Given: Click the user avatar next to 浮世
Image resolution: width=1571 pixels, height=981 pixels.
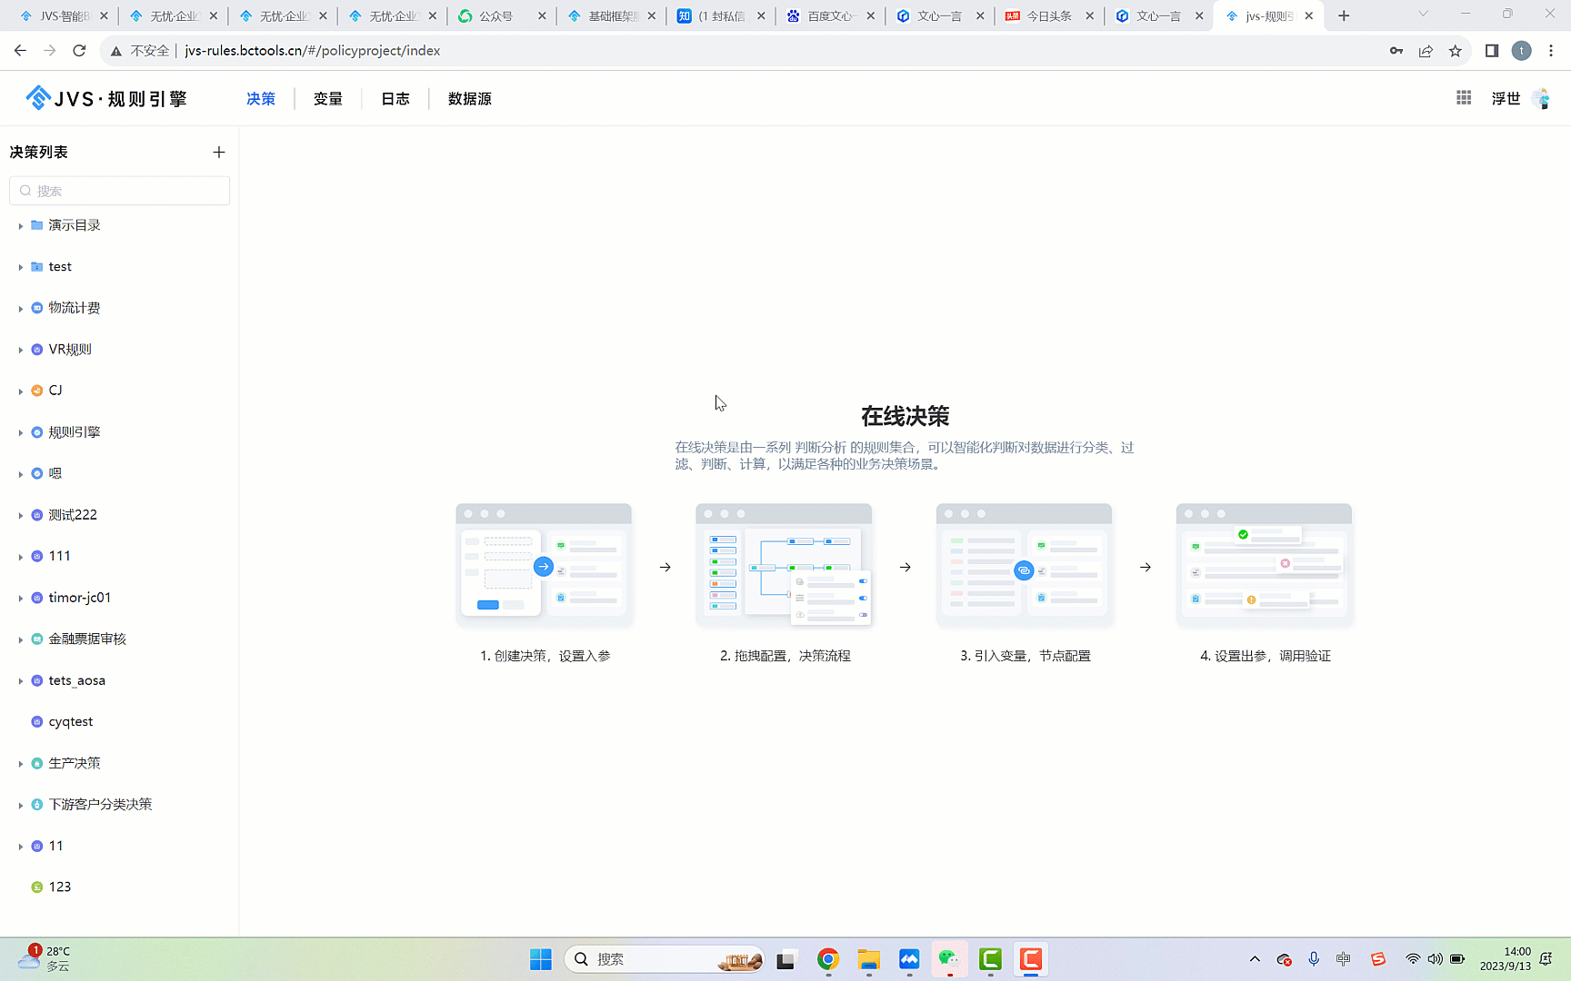Looking at the screenshot, I should click(x=1541, y=98).
